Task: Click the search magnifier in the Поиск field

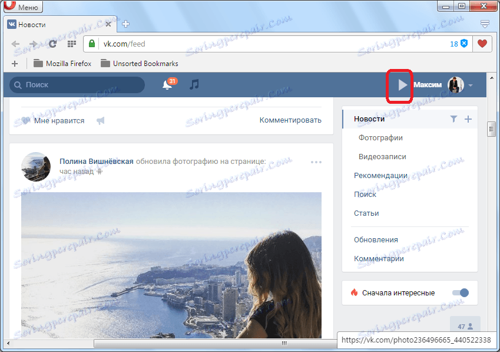Action: [x=17, y=85]
